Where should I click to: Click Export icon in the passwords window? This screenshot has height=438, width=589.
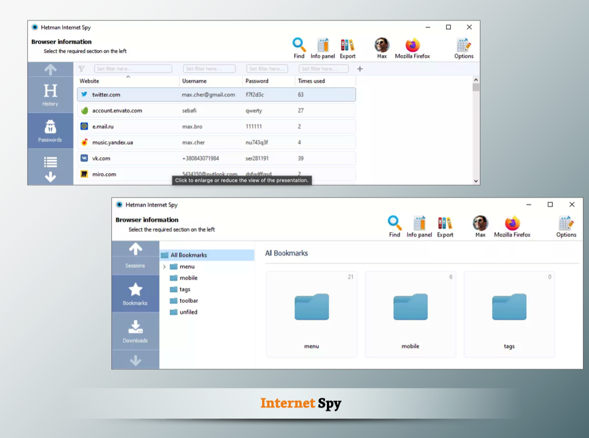(348, 45)
